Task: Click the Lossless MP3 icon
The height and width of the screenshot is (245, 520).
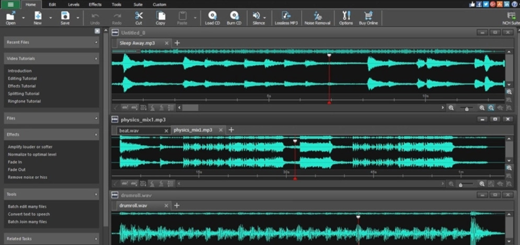Action: (286, 16)
